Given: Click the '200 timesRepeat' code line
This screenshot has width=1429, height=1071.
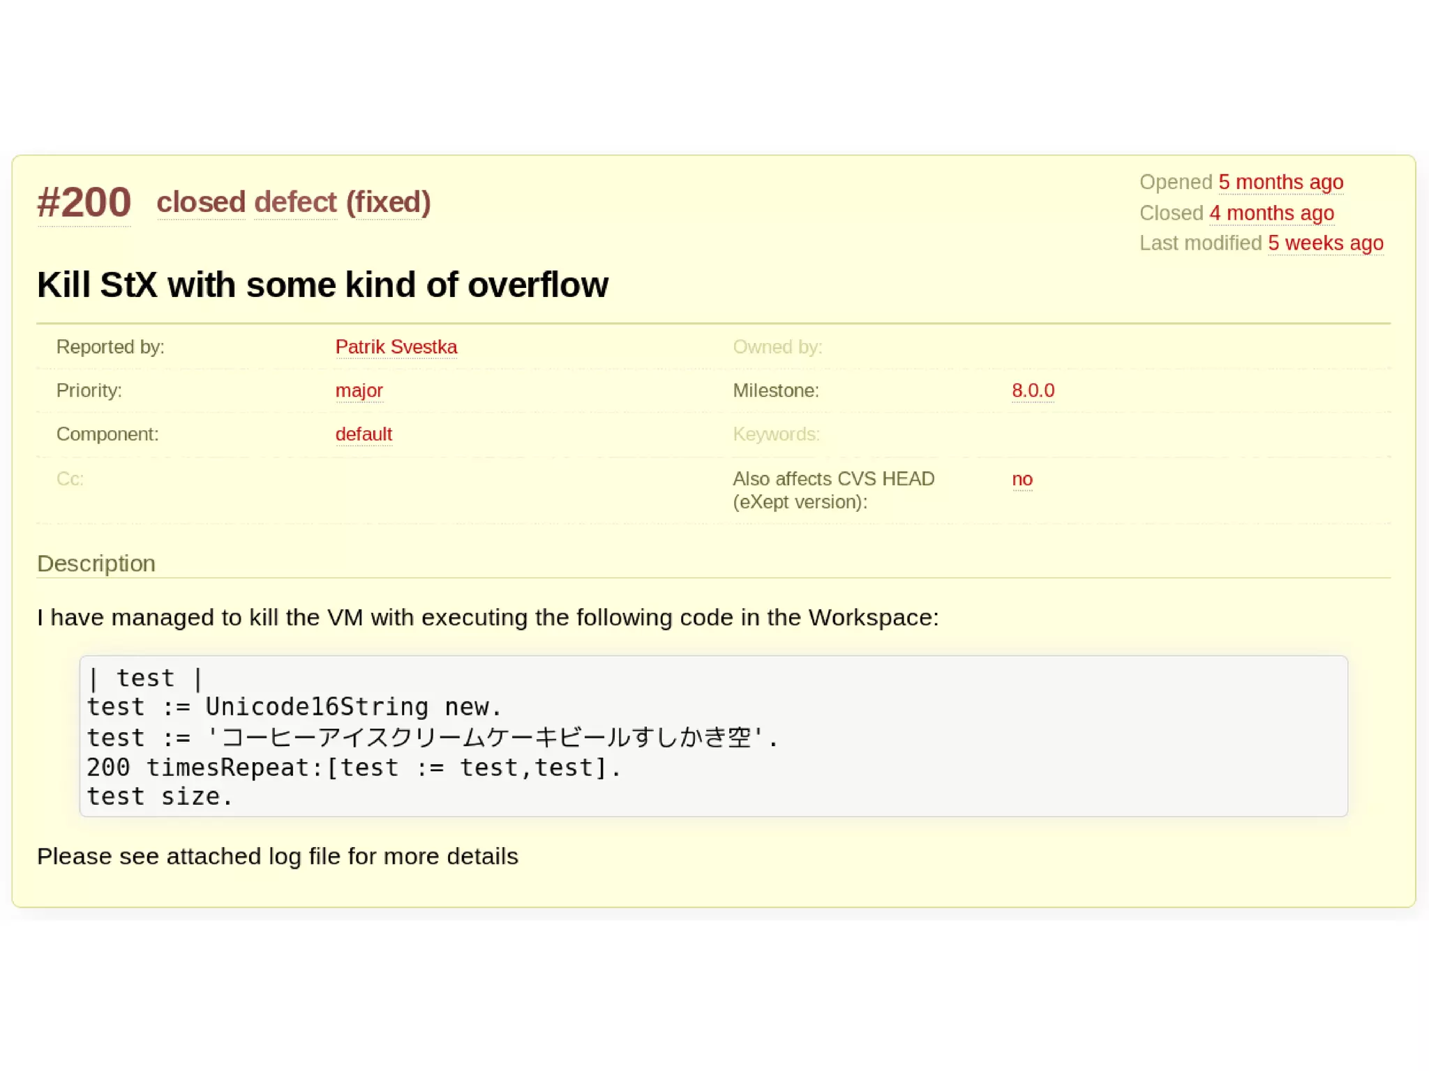Looking at the screenshot, I should click(354, 767).
